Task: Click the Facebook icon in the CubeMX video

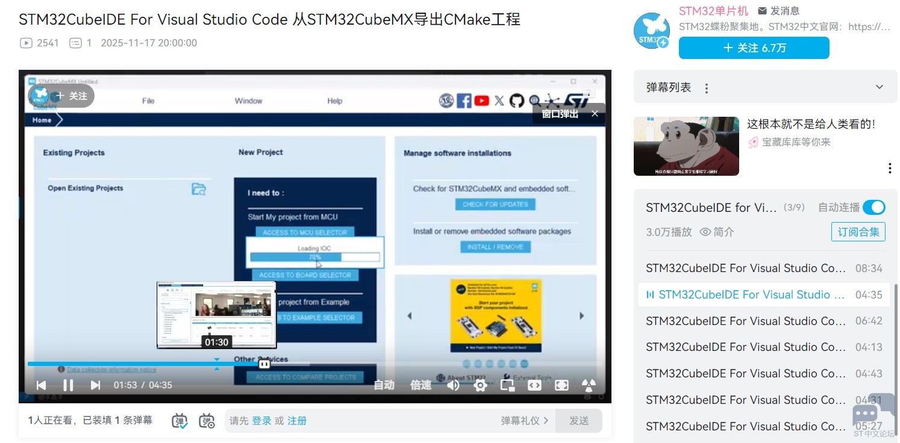Action: click(464, 101)
